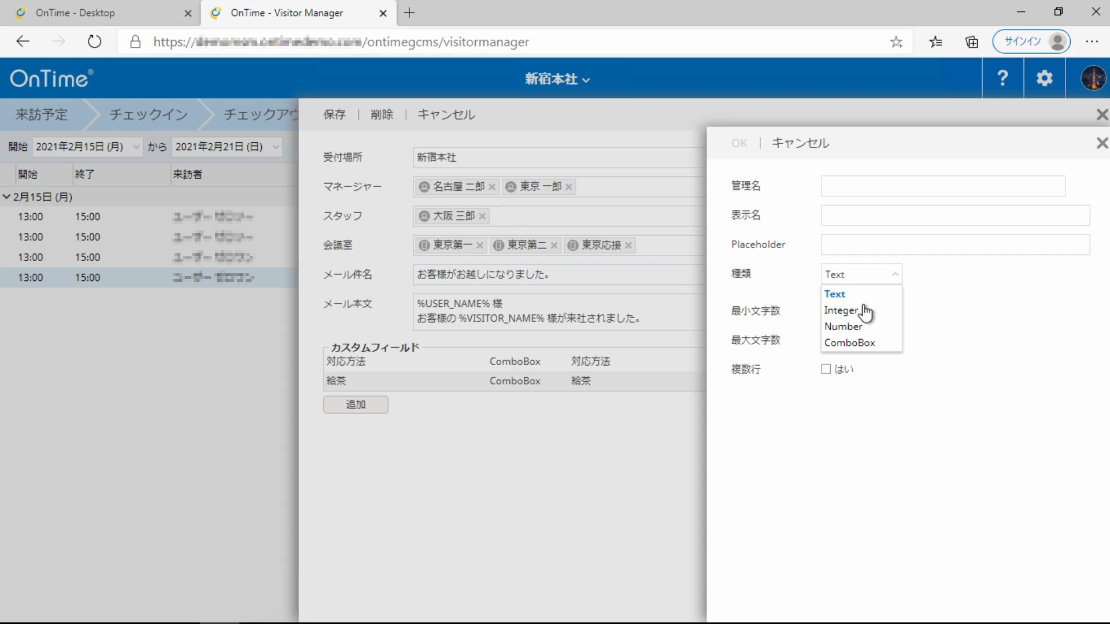Click the 追加 button under custom fields
Screen dimensions: 1110x624
[356, 404]
